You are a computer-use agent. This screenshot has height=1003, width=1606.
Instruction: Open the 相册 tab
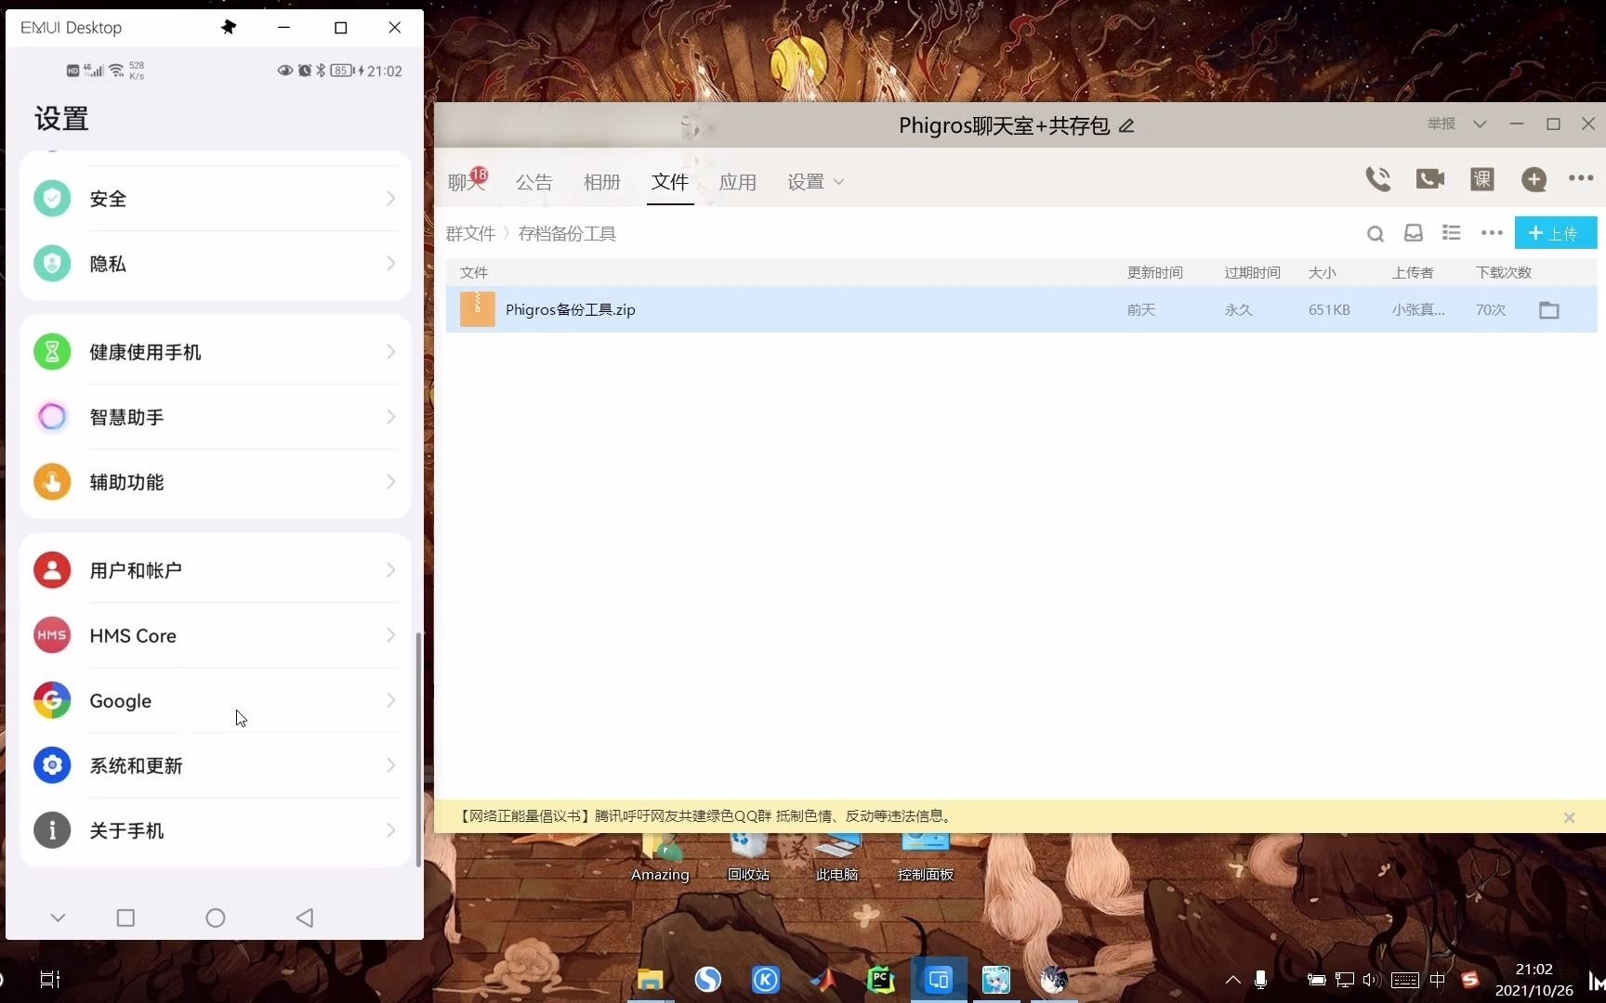[601, 182]
